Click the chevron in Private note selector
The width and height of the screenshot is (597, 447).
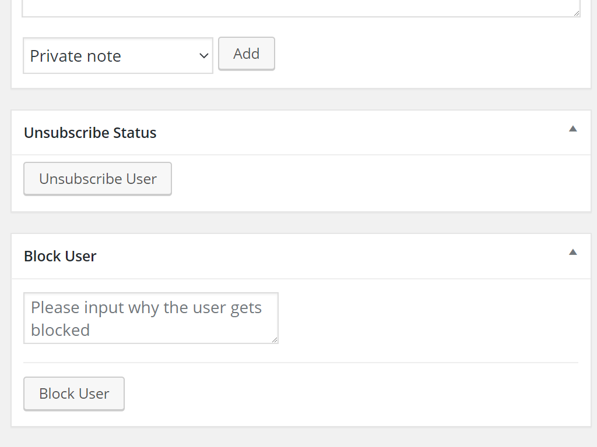[x=203, y=56]
